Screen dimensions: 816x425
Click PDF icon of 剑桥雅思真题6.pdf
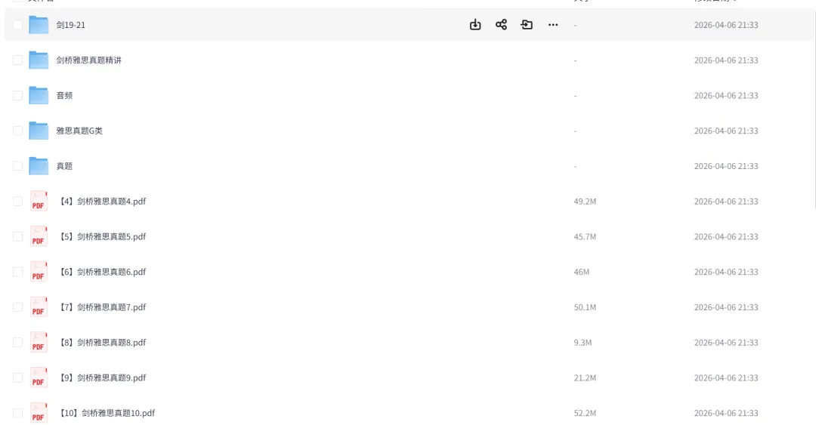39,272
